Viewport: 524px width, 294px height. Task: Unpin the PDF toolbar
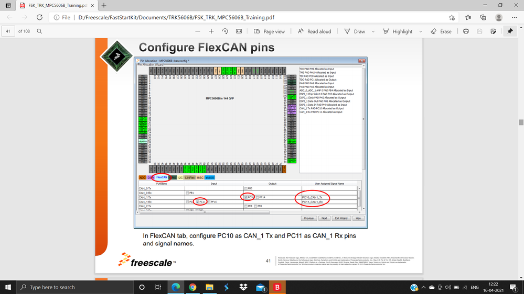tap(510, 31)
